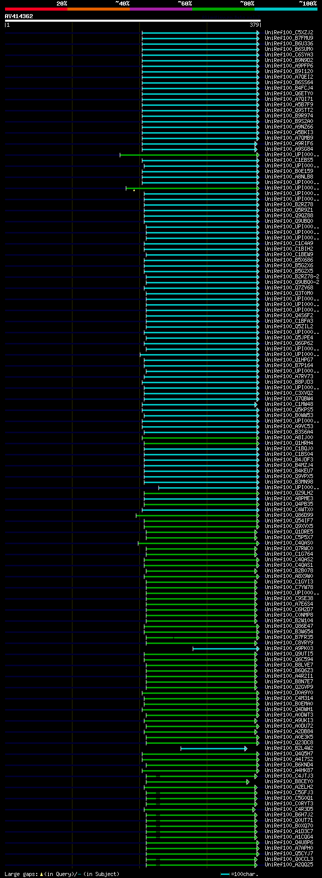The image size is (322, 878).
Task: Click the cyan 100char scale marker in legend
Action: pyautogui.click(x=225, y=874)
